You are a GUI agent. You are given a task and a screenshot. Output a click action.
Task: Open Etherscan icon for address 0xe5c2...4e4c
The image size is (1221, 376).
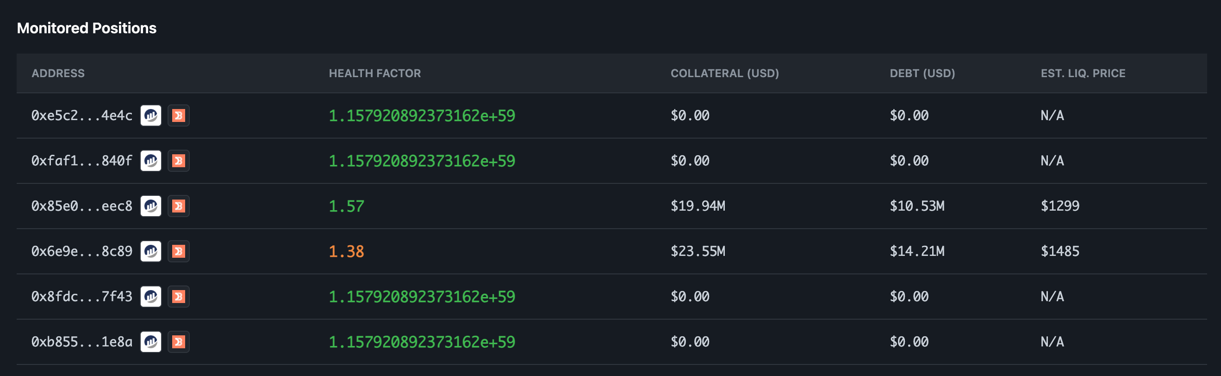[x=151, y=115]
